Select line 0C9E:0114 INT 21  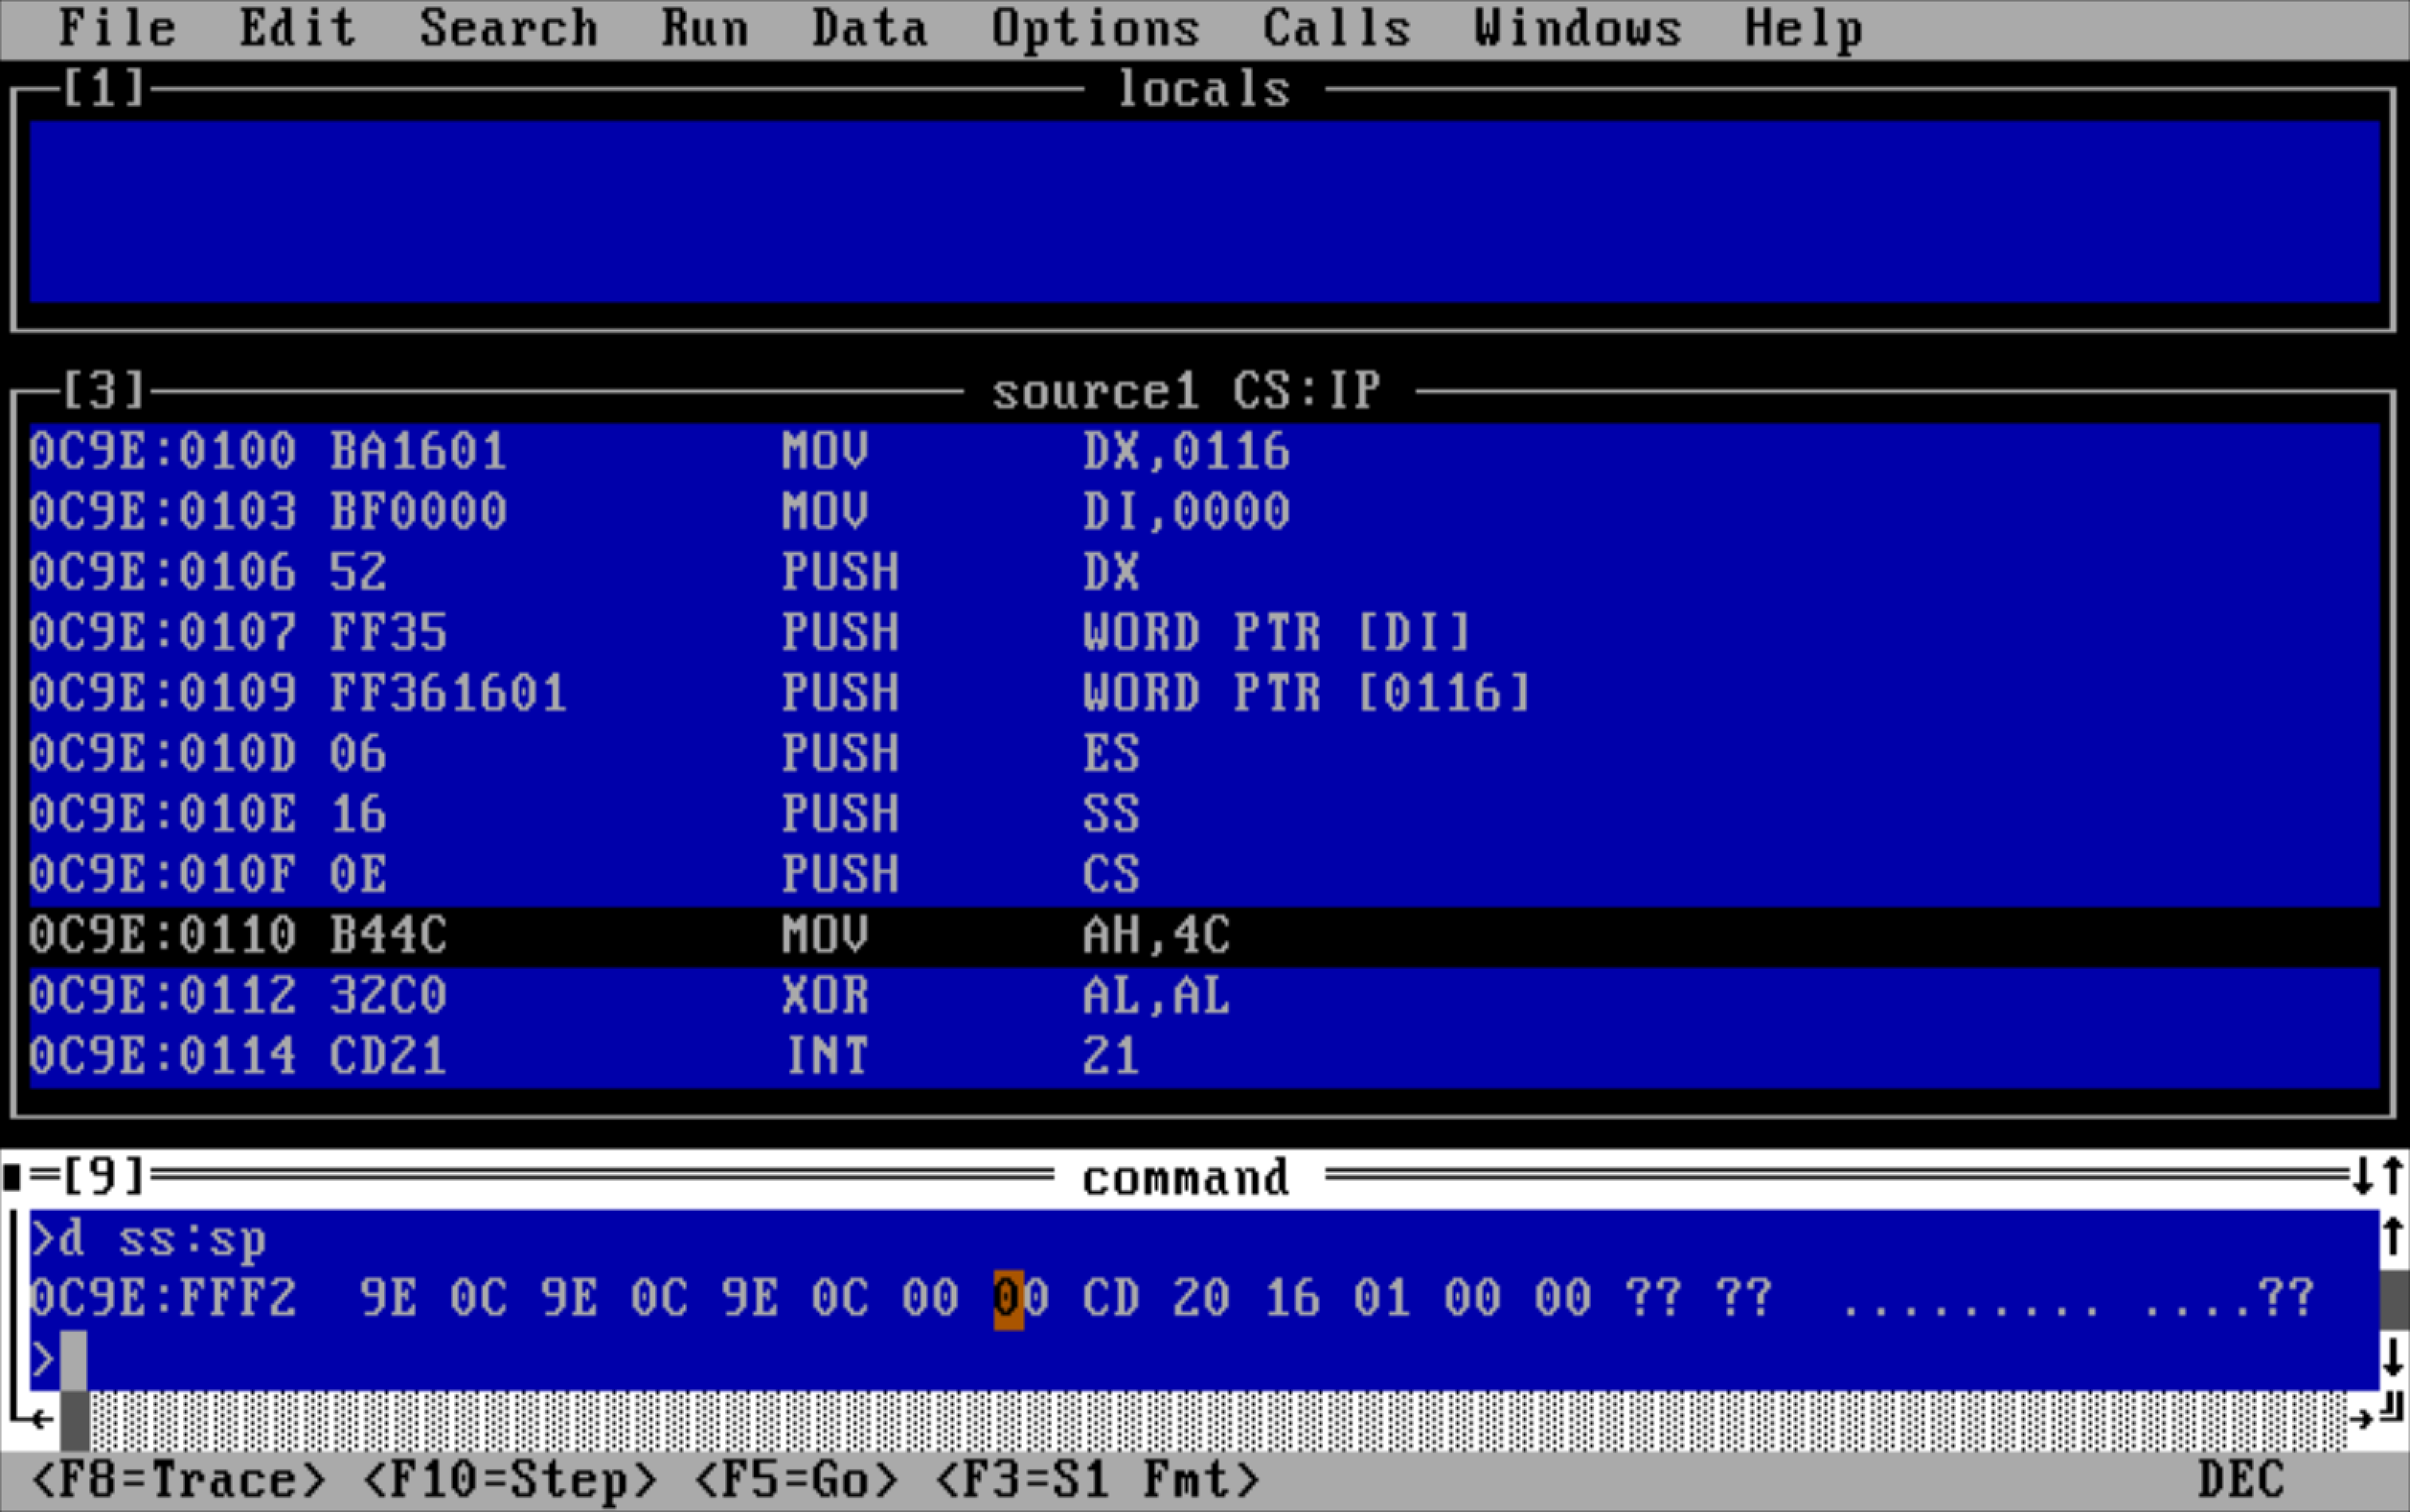pyautogui.click(x=1204, y=1057)
